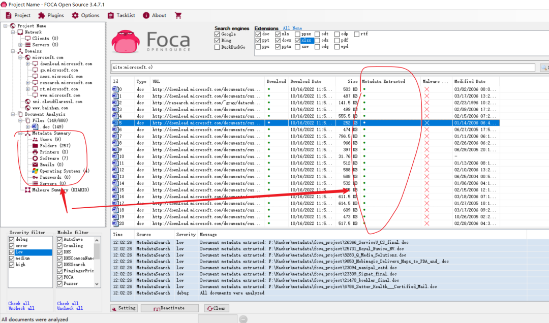
Task: Click the Network Servers icon
Action: 27,45
